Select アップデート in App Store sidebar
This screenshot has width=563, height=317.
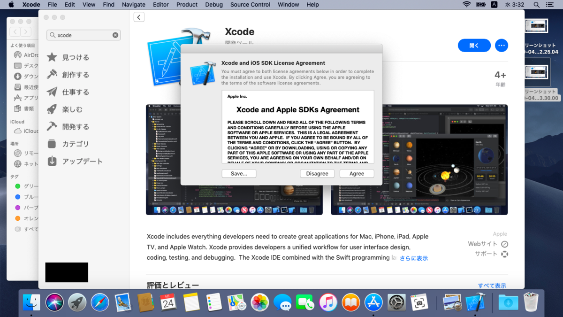75,161
